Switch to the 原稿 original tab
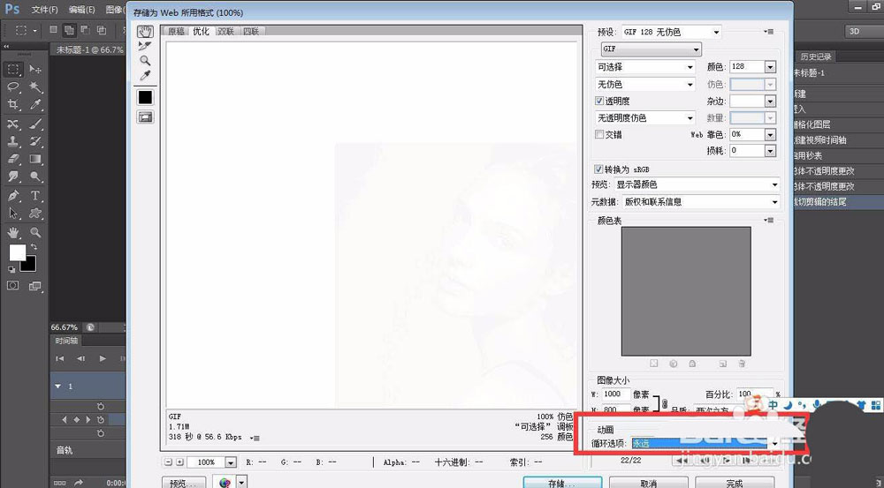 tap(177, 32)
